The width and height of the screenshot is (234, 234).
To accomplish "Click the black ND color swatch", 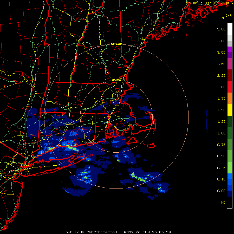I will coord(230,202).
